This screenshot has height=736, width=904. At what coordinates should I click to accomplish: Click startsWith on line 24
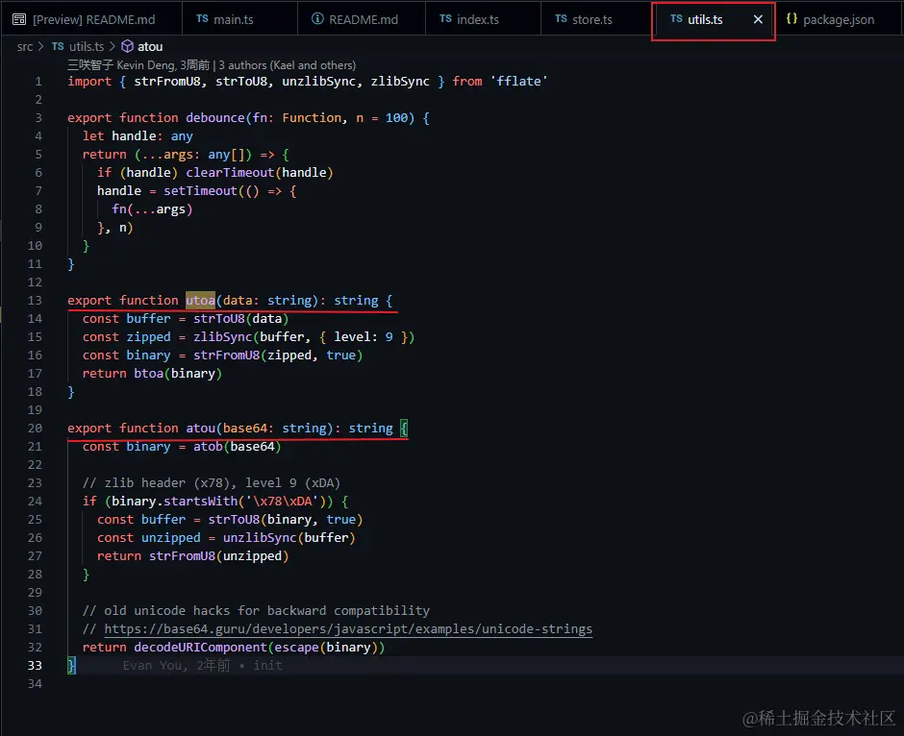coord(200,501)
